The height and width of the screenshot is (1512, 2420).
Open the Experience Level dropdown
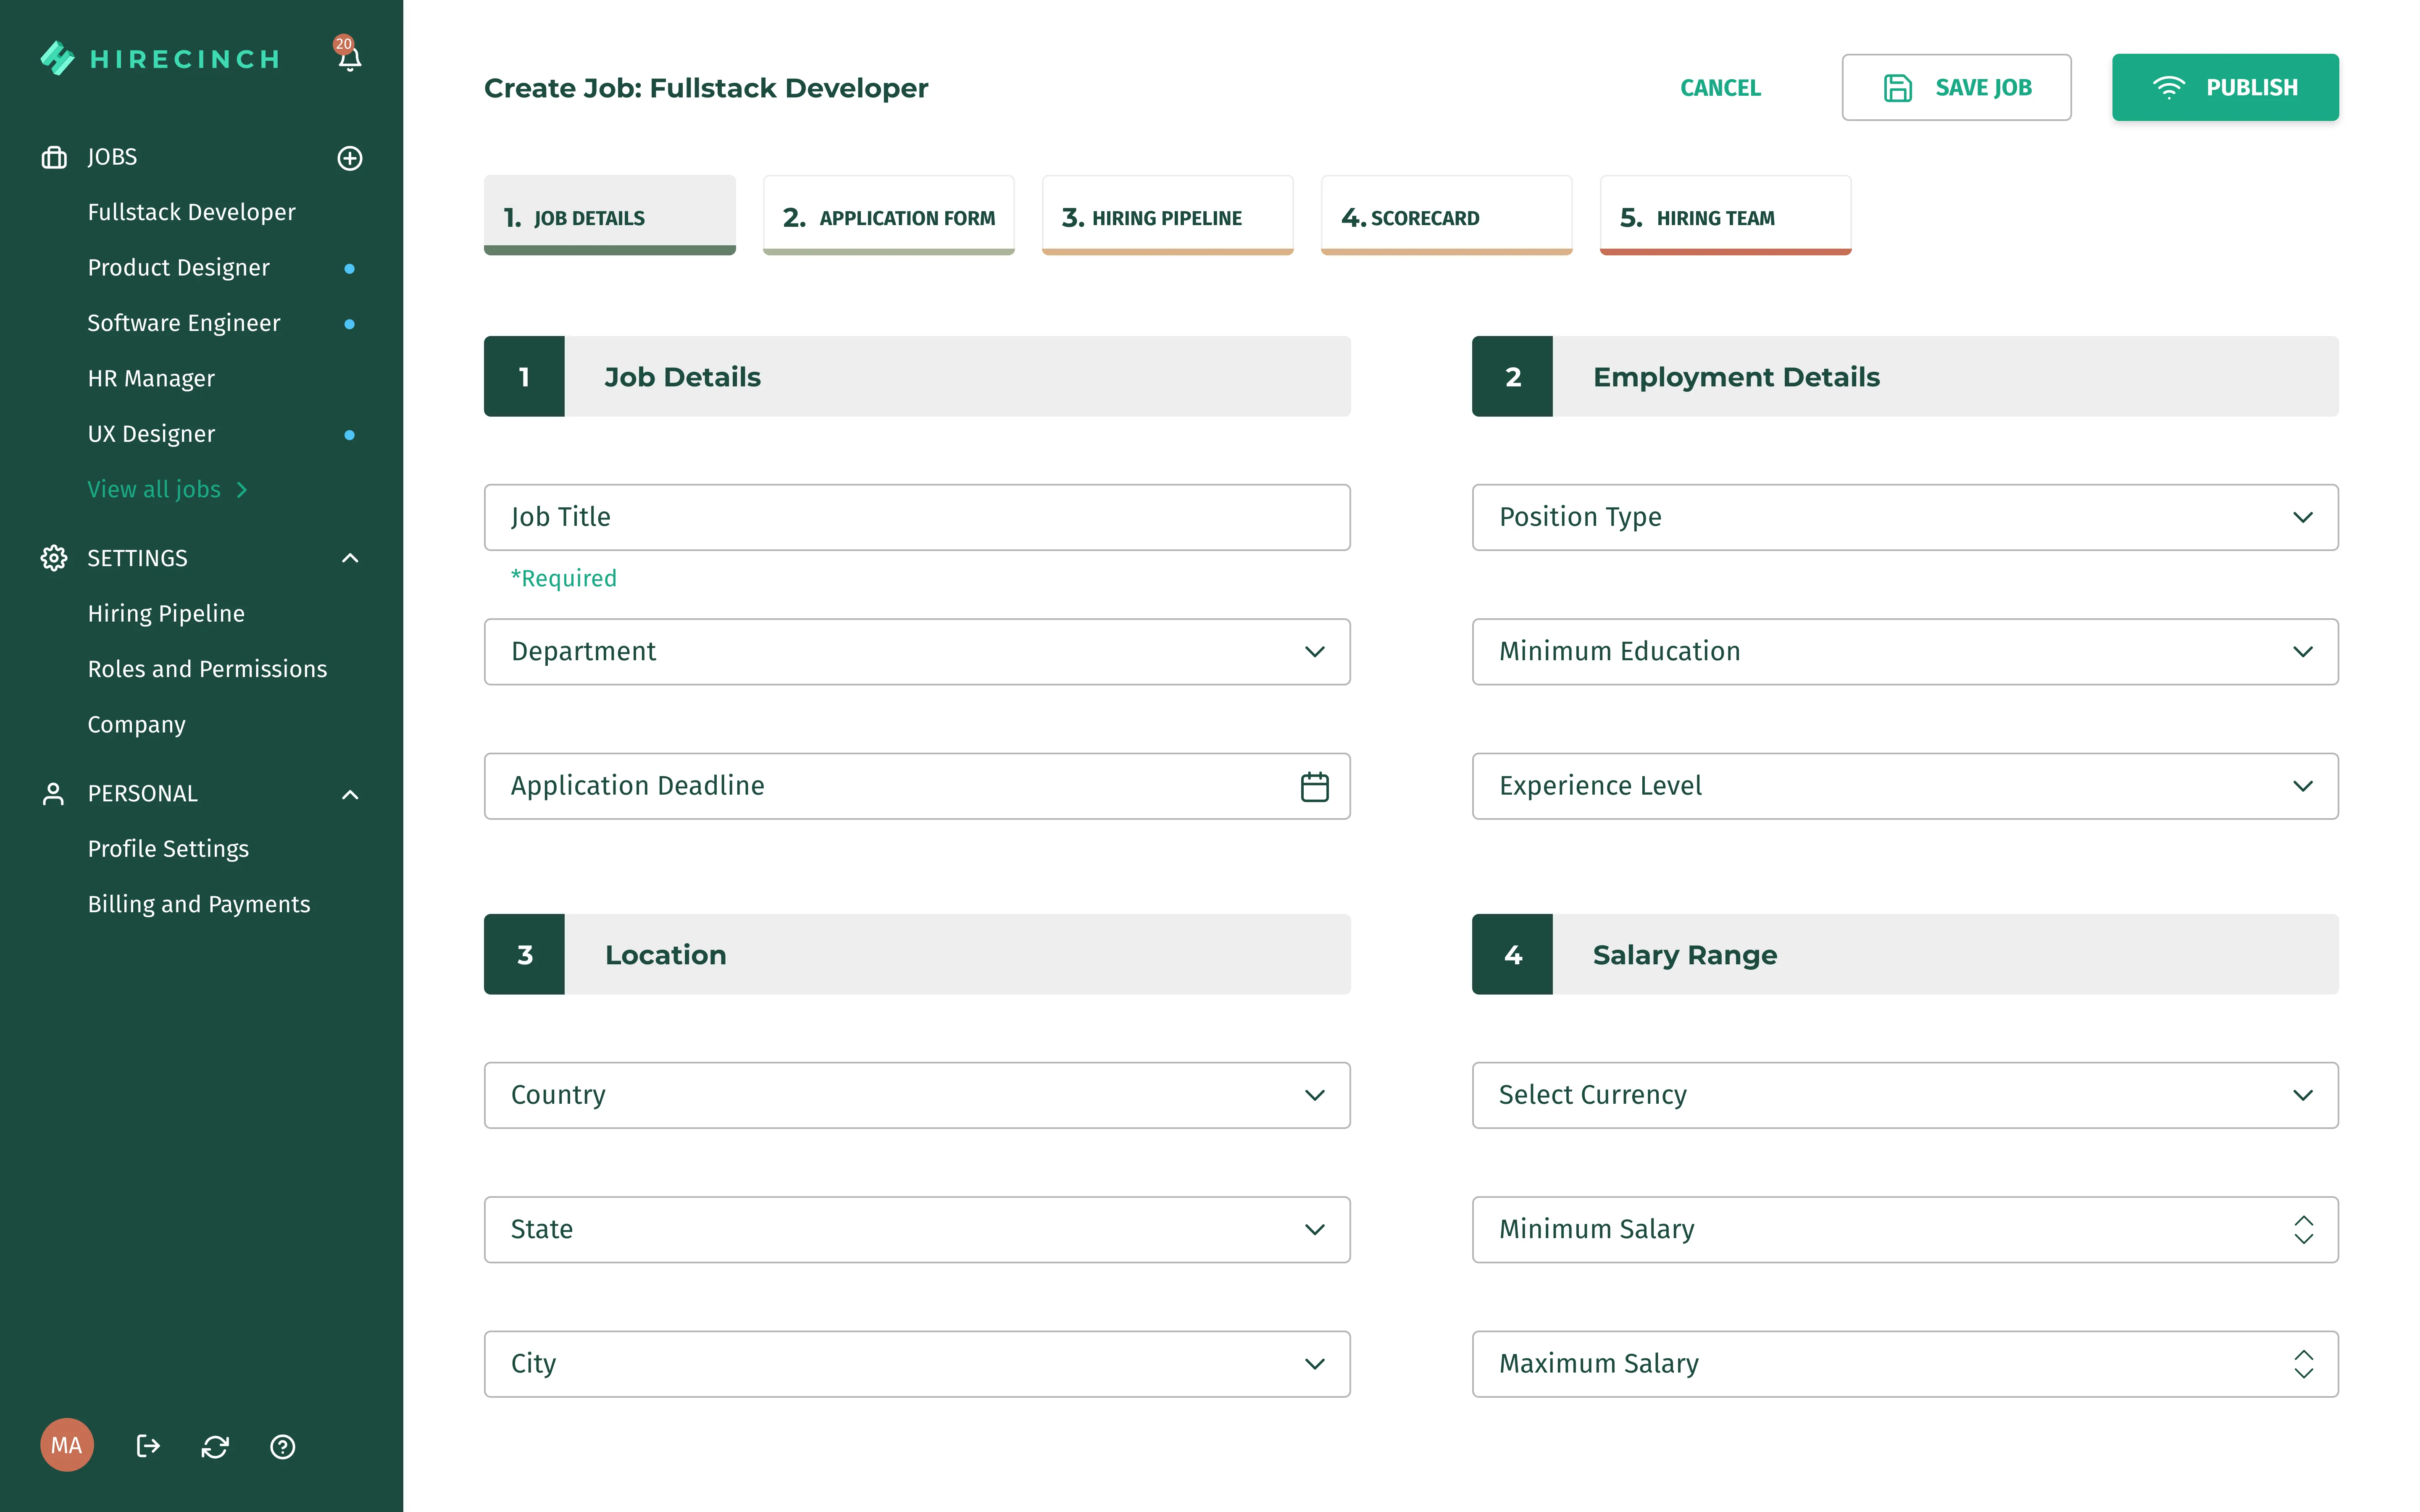point(1905,786)
